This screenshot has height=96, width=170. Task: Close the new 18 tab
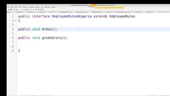point(112,12)
